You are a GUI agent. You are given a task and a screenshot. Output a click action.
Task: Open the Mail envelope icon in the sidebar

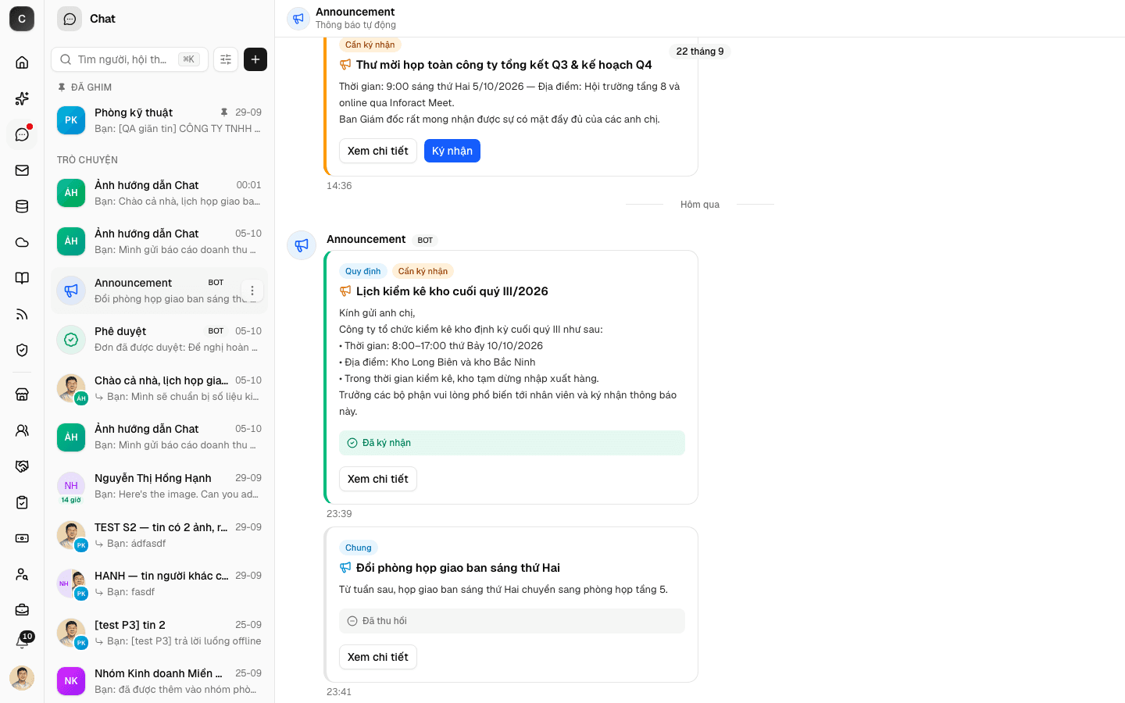(22, 170)
